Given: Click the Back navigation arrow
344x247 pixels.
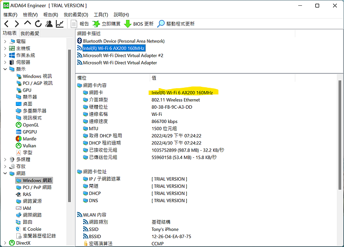Looking at the screenshot, I should point(7,24).
